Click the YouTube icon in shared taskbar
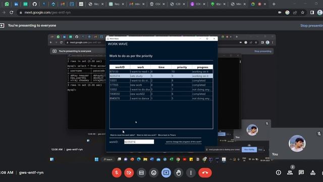 [185, 159]
